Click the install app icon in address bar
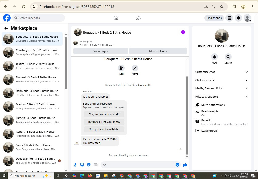This screenshot has width=258, height=179. tap(206, 7)
